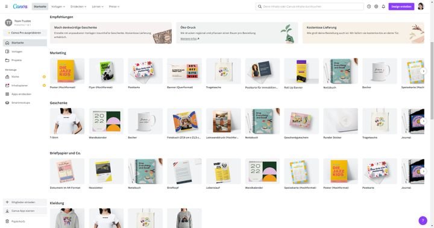This screenshot has width=434, height=228.
Task: Open the help question mark icon
Action: click(369, 7)
